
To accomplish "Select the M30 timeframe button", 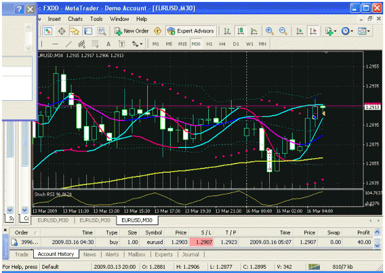I will click(196, 44).
